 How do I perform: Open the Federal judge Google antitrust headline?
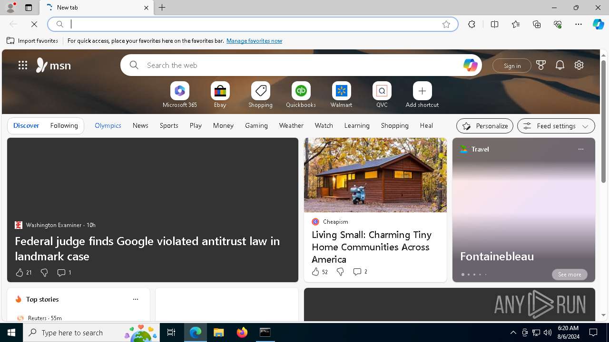147,248
